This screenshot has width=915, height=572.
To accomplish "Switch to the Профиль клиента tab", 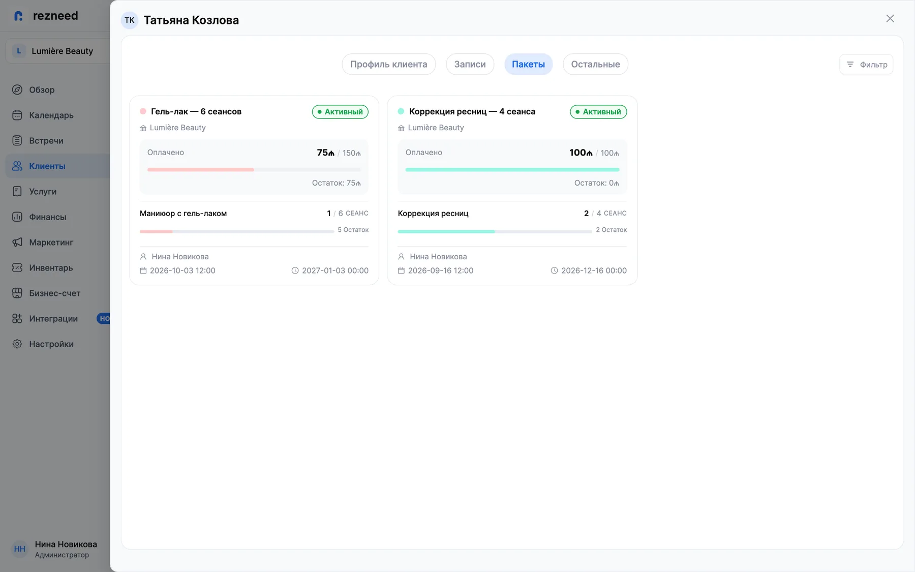I will [389, 64].
